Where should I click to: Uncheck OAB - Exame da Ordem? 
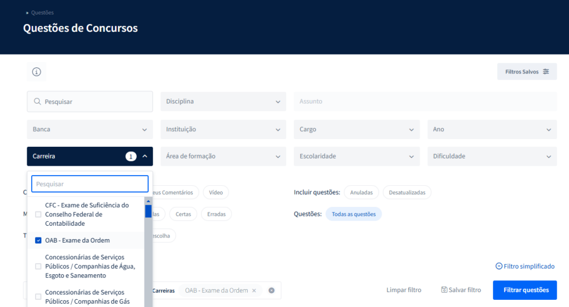pos(38,240)
